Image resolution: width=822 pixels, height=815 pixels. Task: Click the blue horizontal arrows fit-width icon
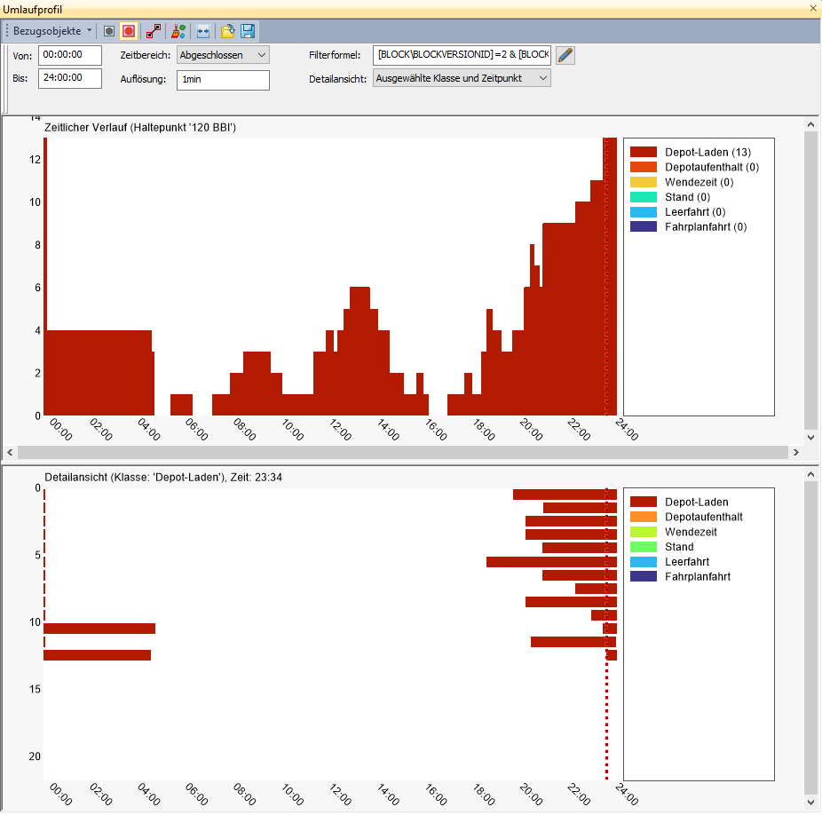pyautogui.click(x=203, y=31)
